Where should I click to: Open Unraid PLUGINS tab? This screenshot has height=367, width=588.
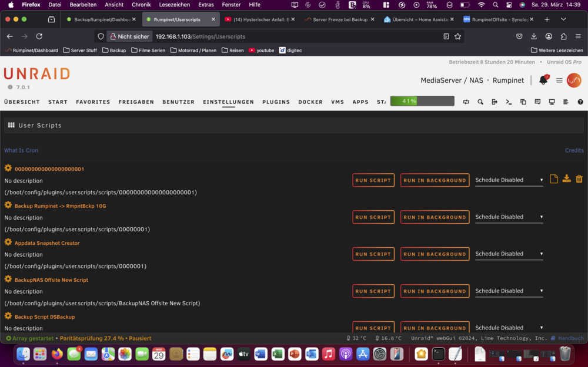(x=276, y=102)
